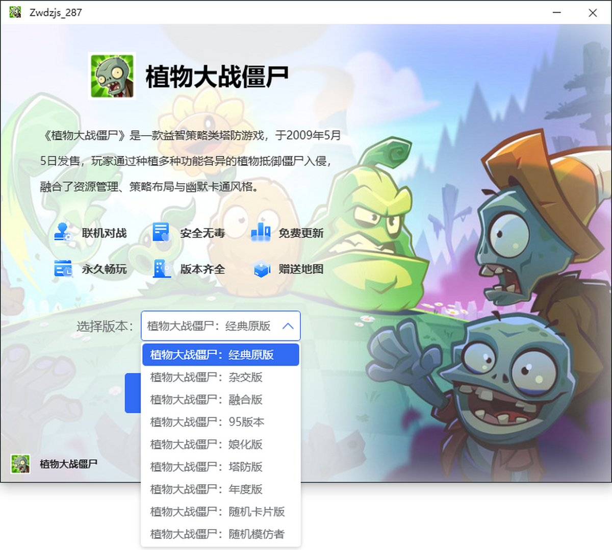Image resolution: width=612 pixels, height=550 pixels.
Task: Collapse the version dropdown using its chevron arrow
Action: 288,326
